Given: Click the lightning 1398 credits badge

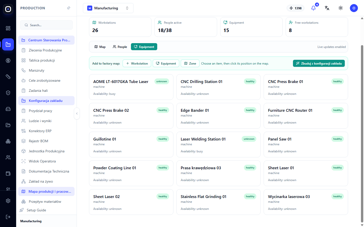Looking at the screenshot, I should (295, 8).
